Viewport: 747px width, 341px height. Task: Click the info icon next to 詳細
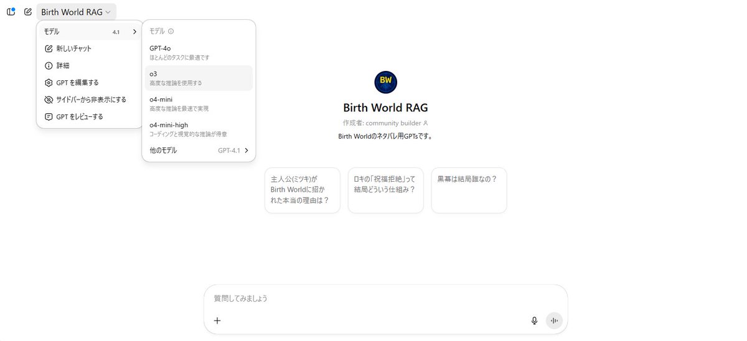coord(49,65)
